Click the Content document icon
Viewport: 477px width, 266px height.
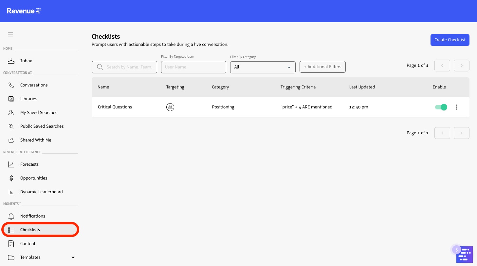coord(11,243)
